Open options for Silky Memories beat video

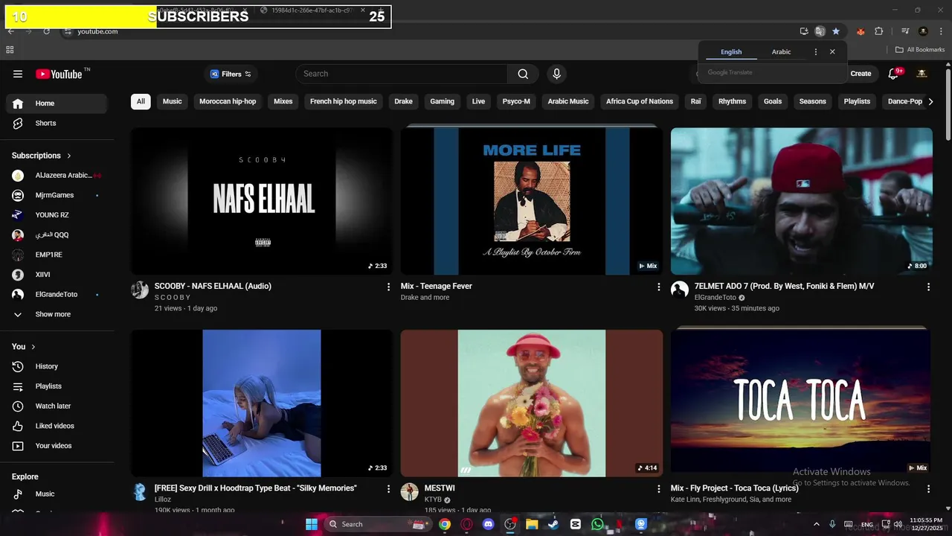(388, 489)
